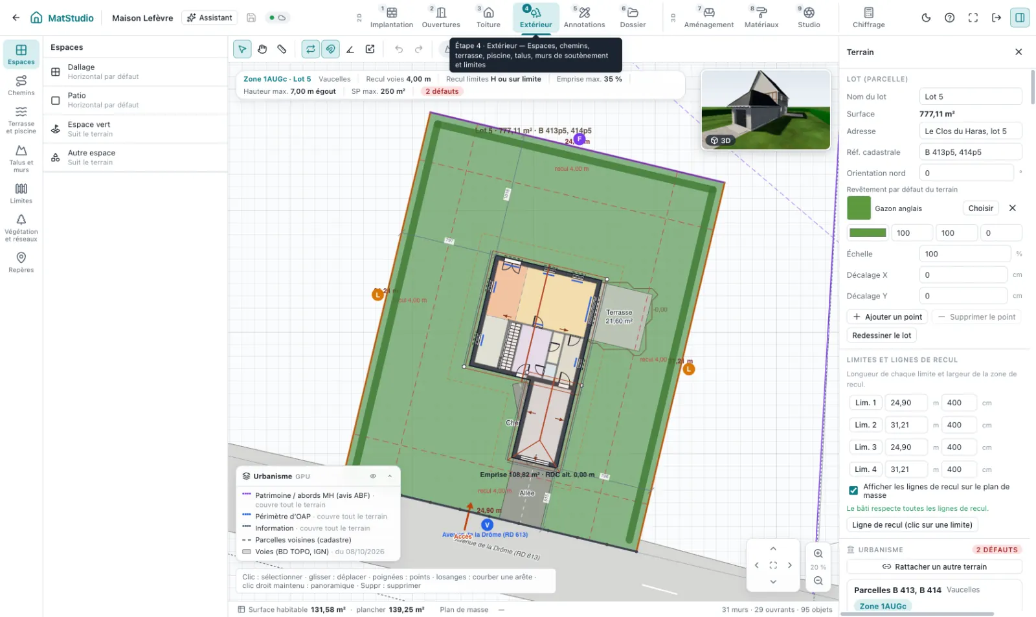Open the 3D preview thumbnail
Screen dimensions: 1036x617
click(766, 109)
